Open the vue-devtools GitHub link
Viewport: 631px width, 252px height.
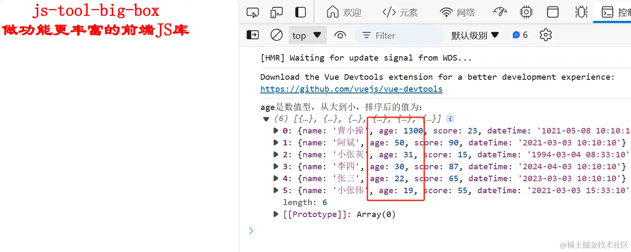click(351, 89)
